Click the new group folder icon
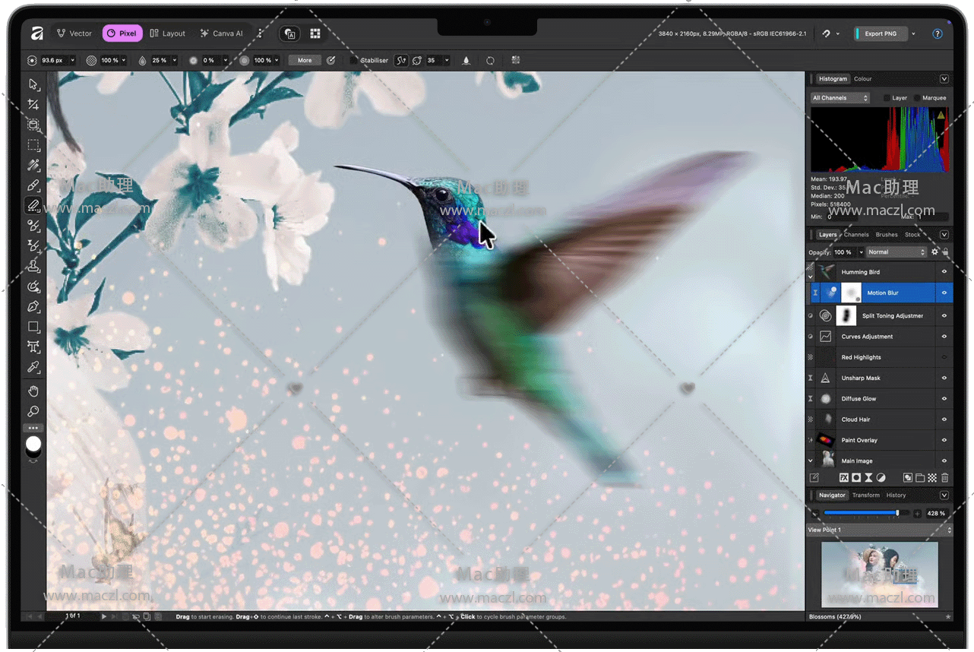Image resolution: width=974 pixels, height=652 pixels. point(920,478)
